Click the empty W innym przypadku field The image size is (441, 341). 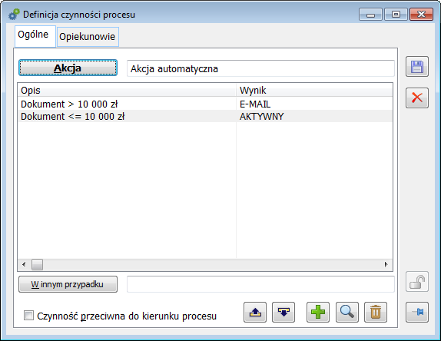[x=260, y=284]
